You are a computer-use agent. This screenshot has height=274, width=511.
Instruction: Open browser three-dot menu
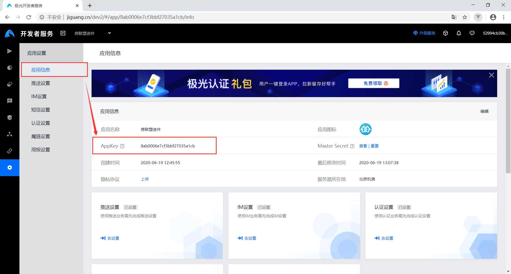pyautogui.click(x=504, y=17)
